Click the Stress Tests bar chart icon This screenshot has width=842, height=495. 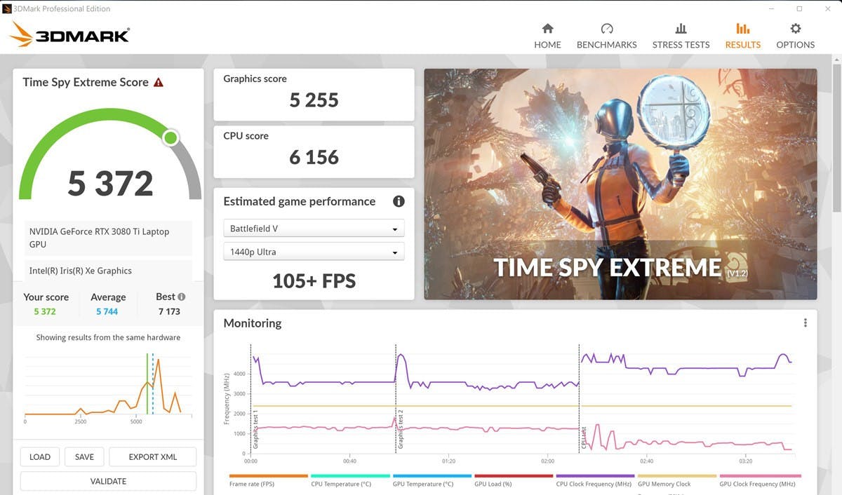tap(681, 29)
